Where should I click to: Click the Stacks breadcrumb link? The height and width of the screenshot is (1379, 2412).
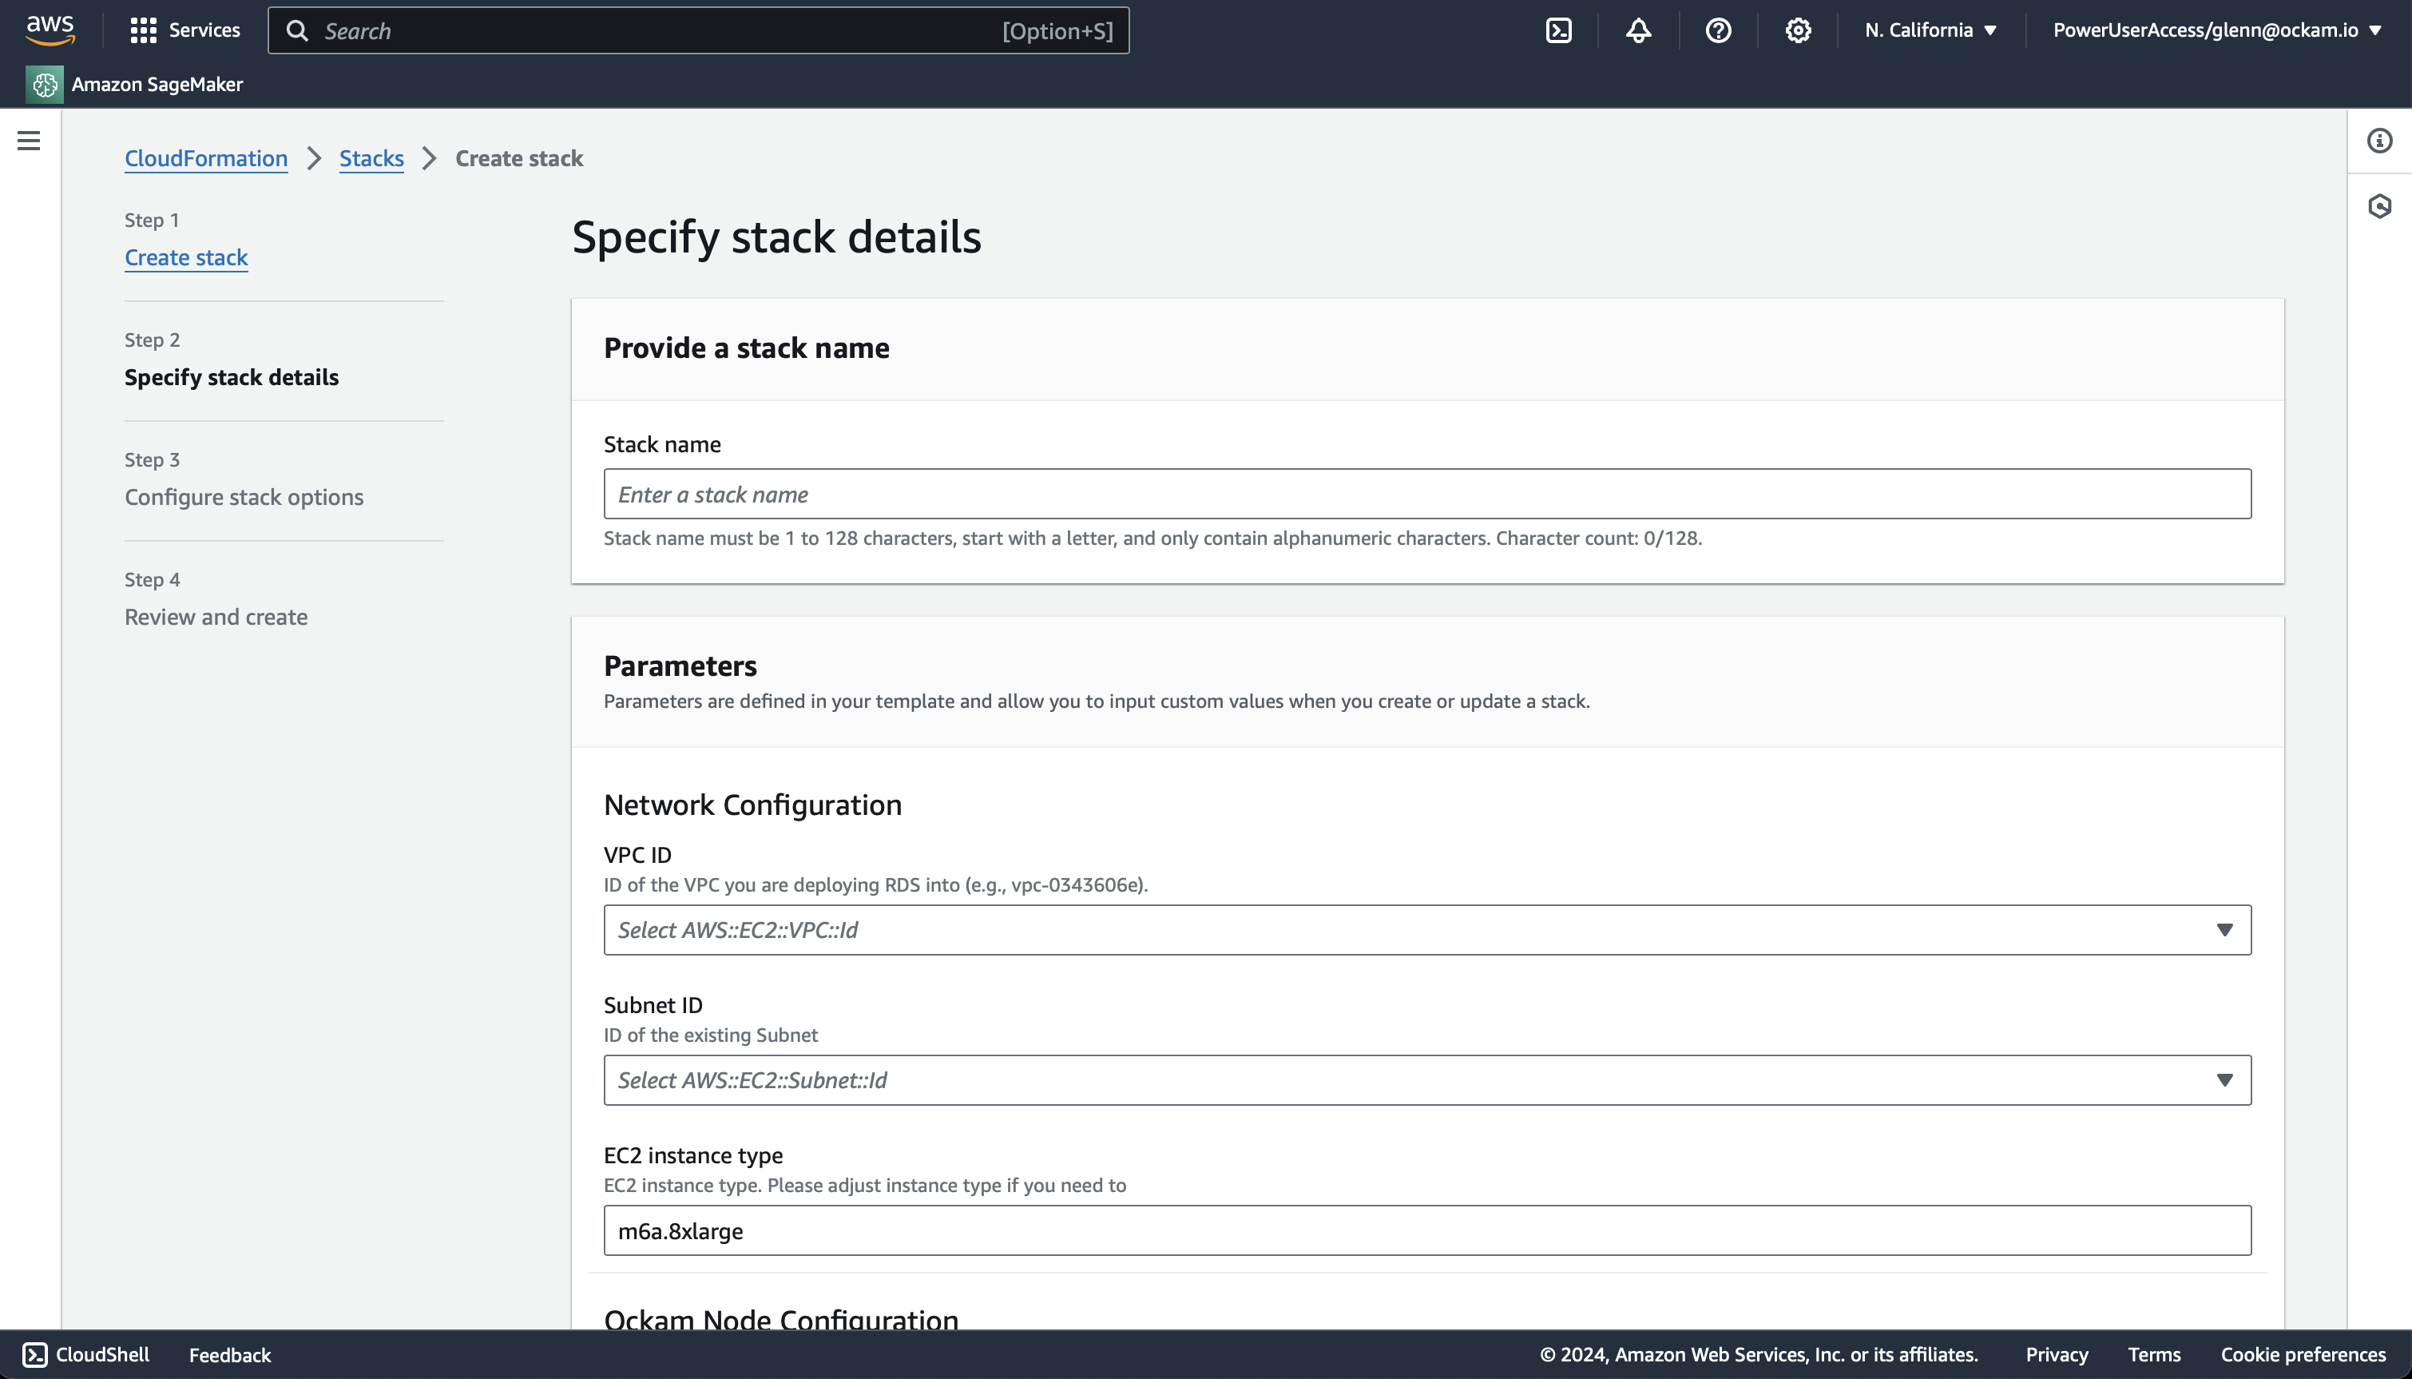tap(371, 158)
